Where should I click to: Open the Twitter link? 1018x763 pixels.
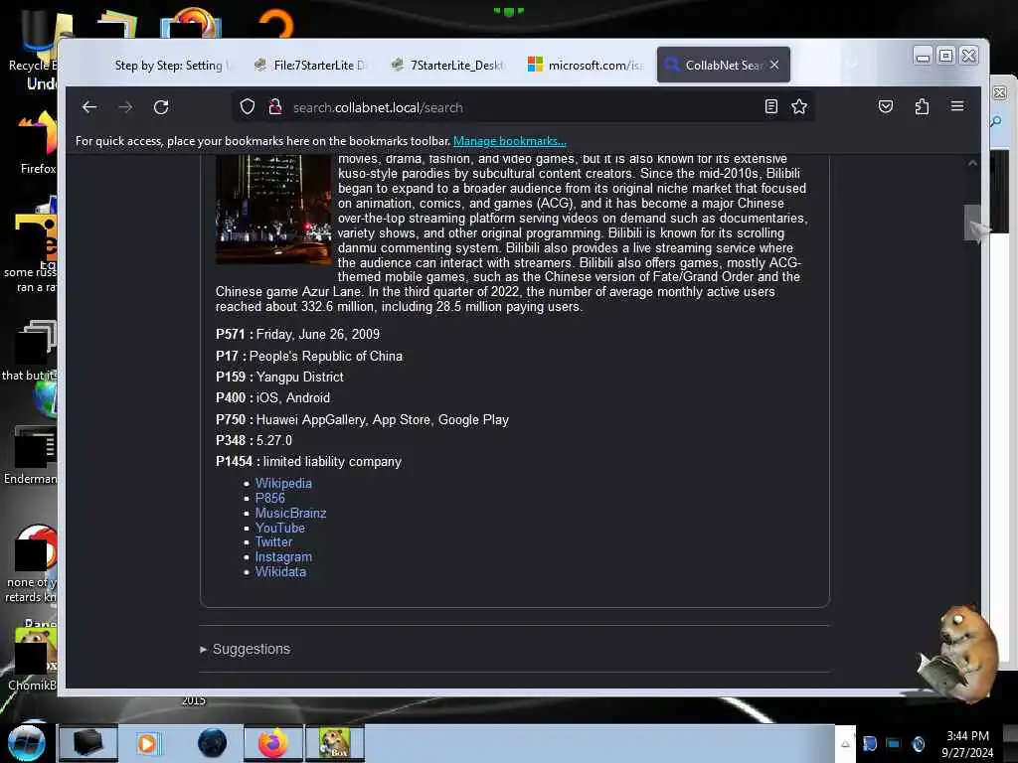click(x=273, y=541)
